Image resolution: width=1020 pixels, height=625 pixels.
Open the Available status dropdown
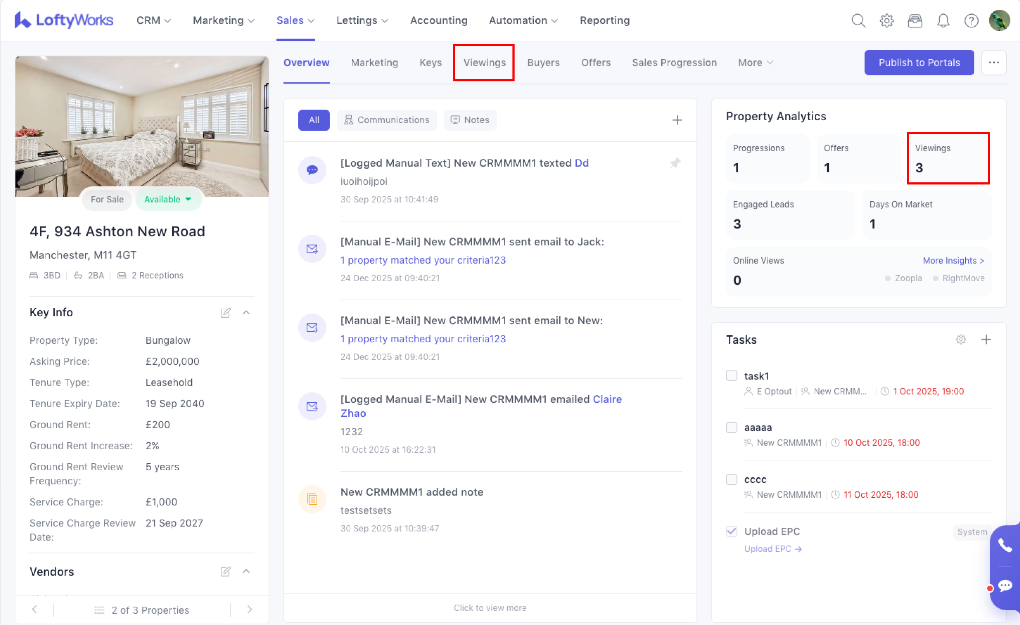168,199
